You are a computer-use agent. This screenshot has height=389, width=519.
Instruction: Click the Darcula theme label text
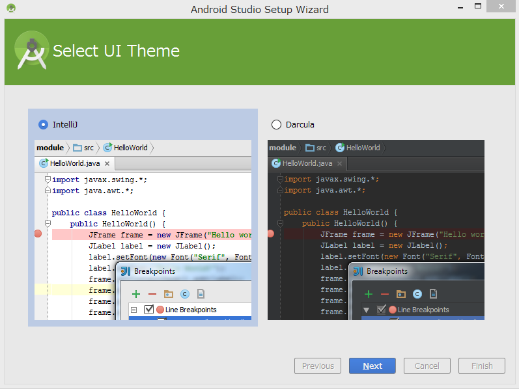coord(300,125)
